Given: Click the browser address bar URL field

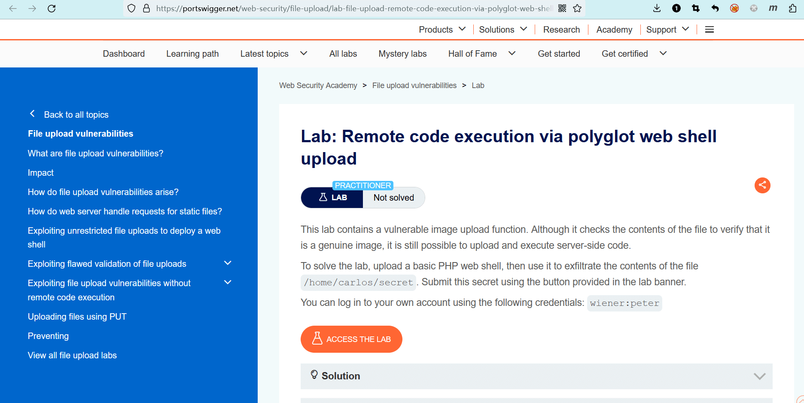Looking at the screenshot, I should 352,9.
